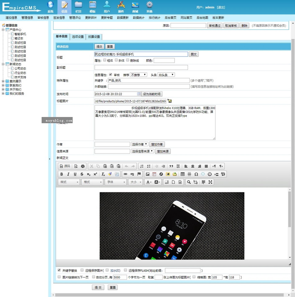Viewport: 295px width, 297px height.
Task: Insert numbered list in the editor
Action: (x=142, y=166)
